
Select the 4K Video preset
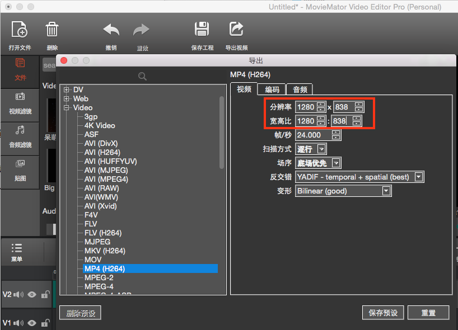(100, 125)
